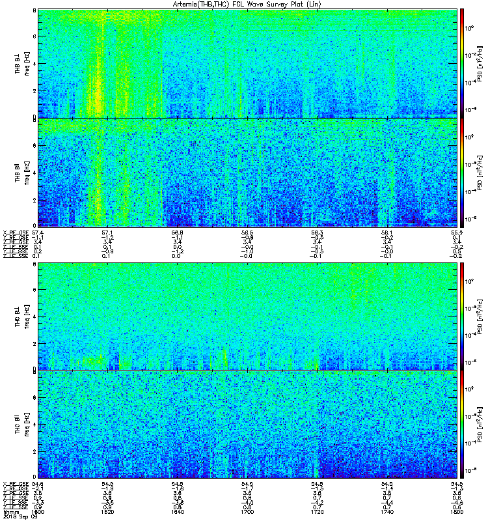Click the '1740' time tick label
This screenshot has height=521, width=488.
(x=387, y=512)
